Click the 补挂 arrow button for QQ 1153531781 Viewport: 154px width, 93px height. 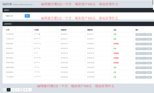(x=144, y=39)
